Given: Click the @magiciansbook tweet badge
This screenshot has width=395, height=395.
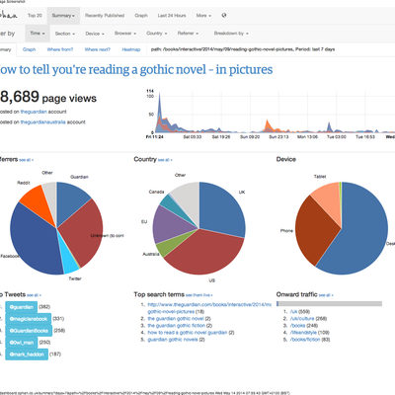Looking at the screenshot, I should click(x=29, y=319).
